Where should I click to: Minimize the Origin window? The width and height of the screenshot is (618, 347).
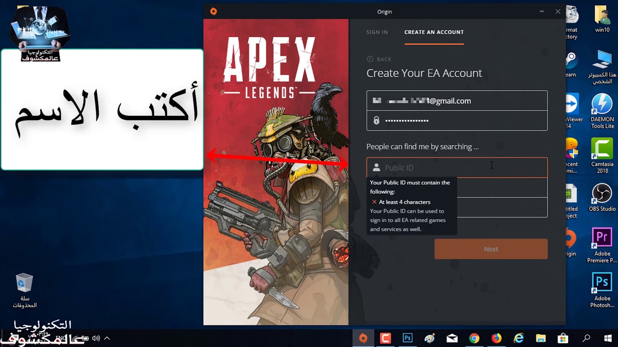542,12
